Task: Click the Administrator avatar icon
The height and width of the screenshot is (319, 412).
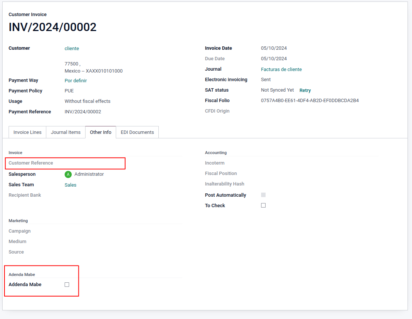Action: pos(68,174)
